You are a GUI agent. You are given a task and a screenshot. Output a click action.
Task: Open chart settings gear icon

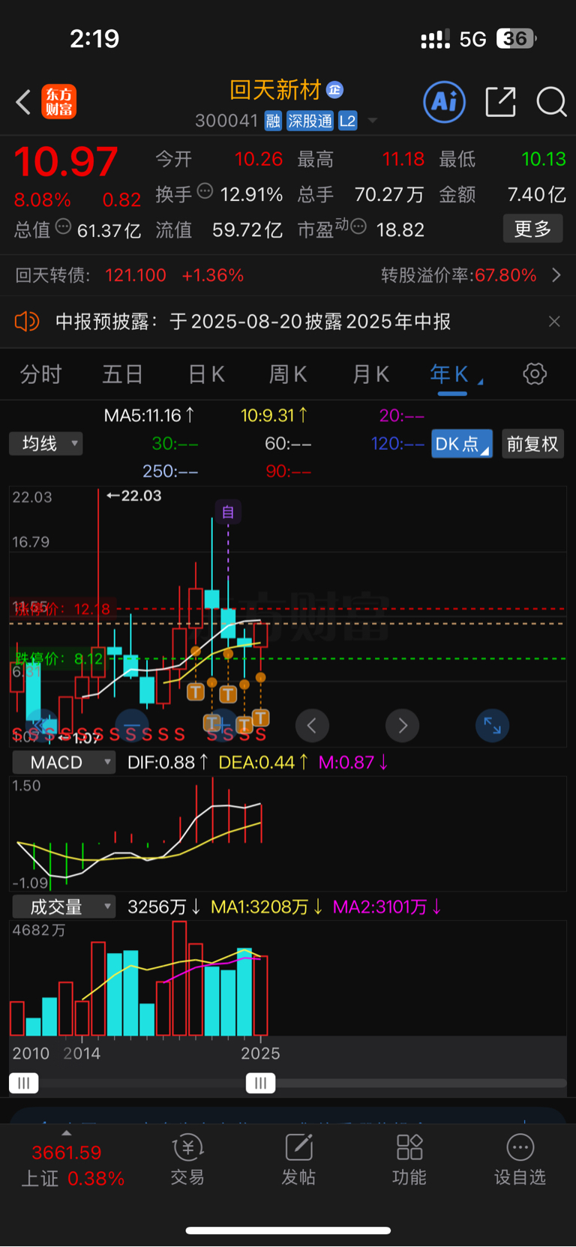(x=535, y=373)
